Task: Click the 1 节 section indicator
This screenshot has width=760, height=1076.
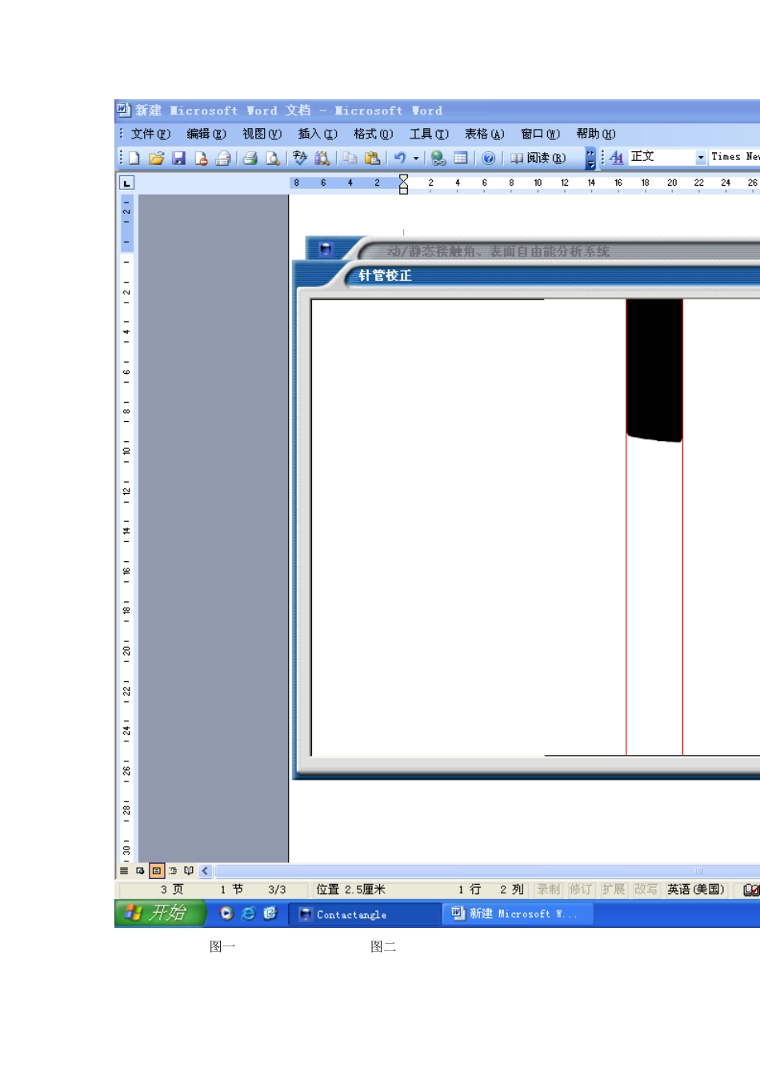Action: tap(232, 889)
